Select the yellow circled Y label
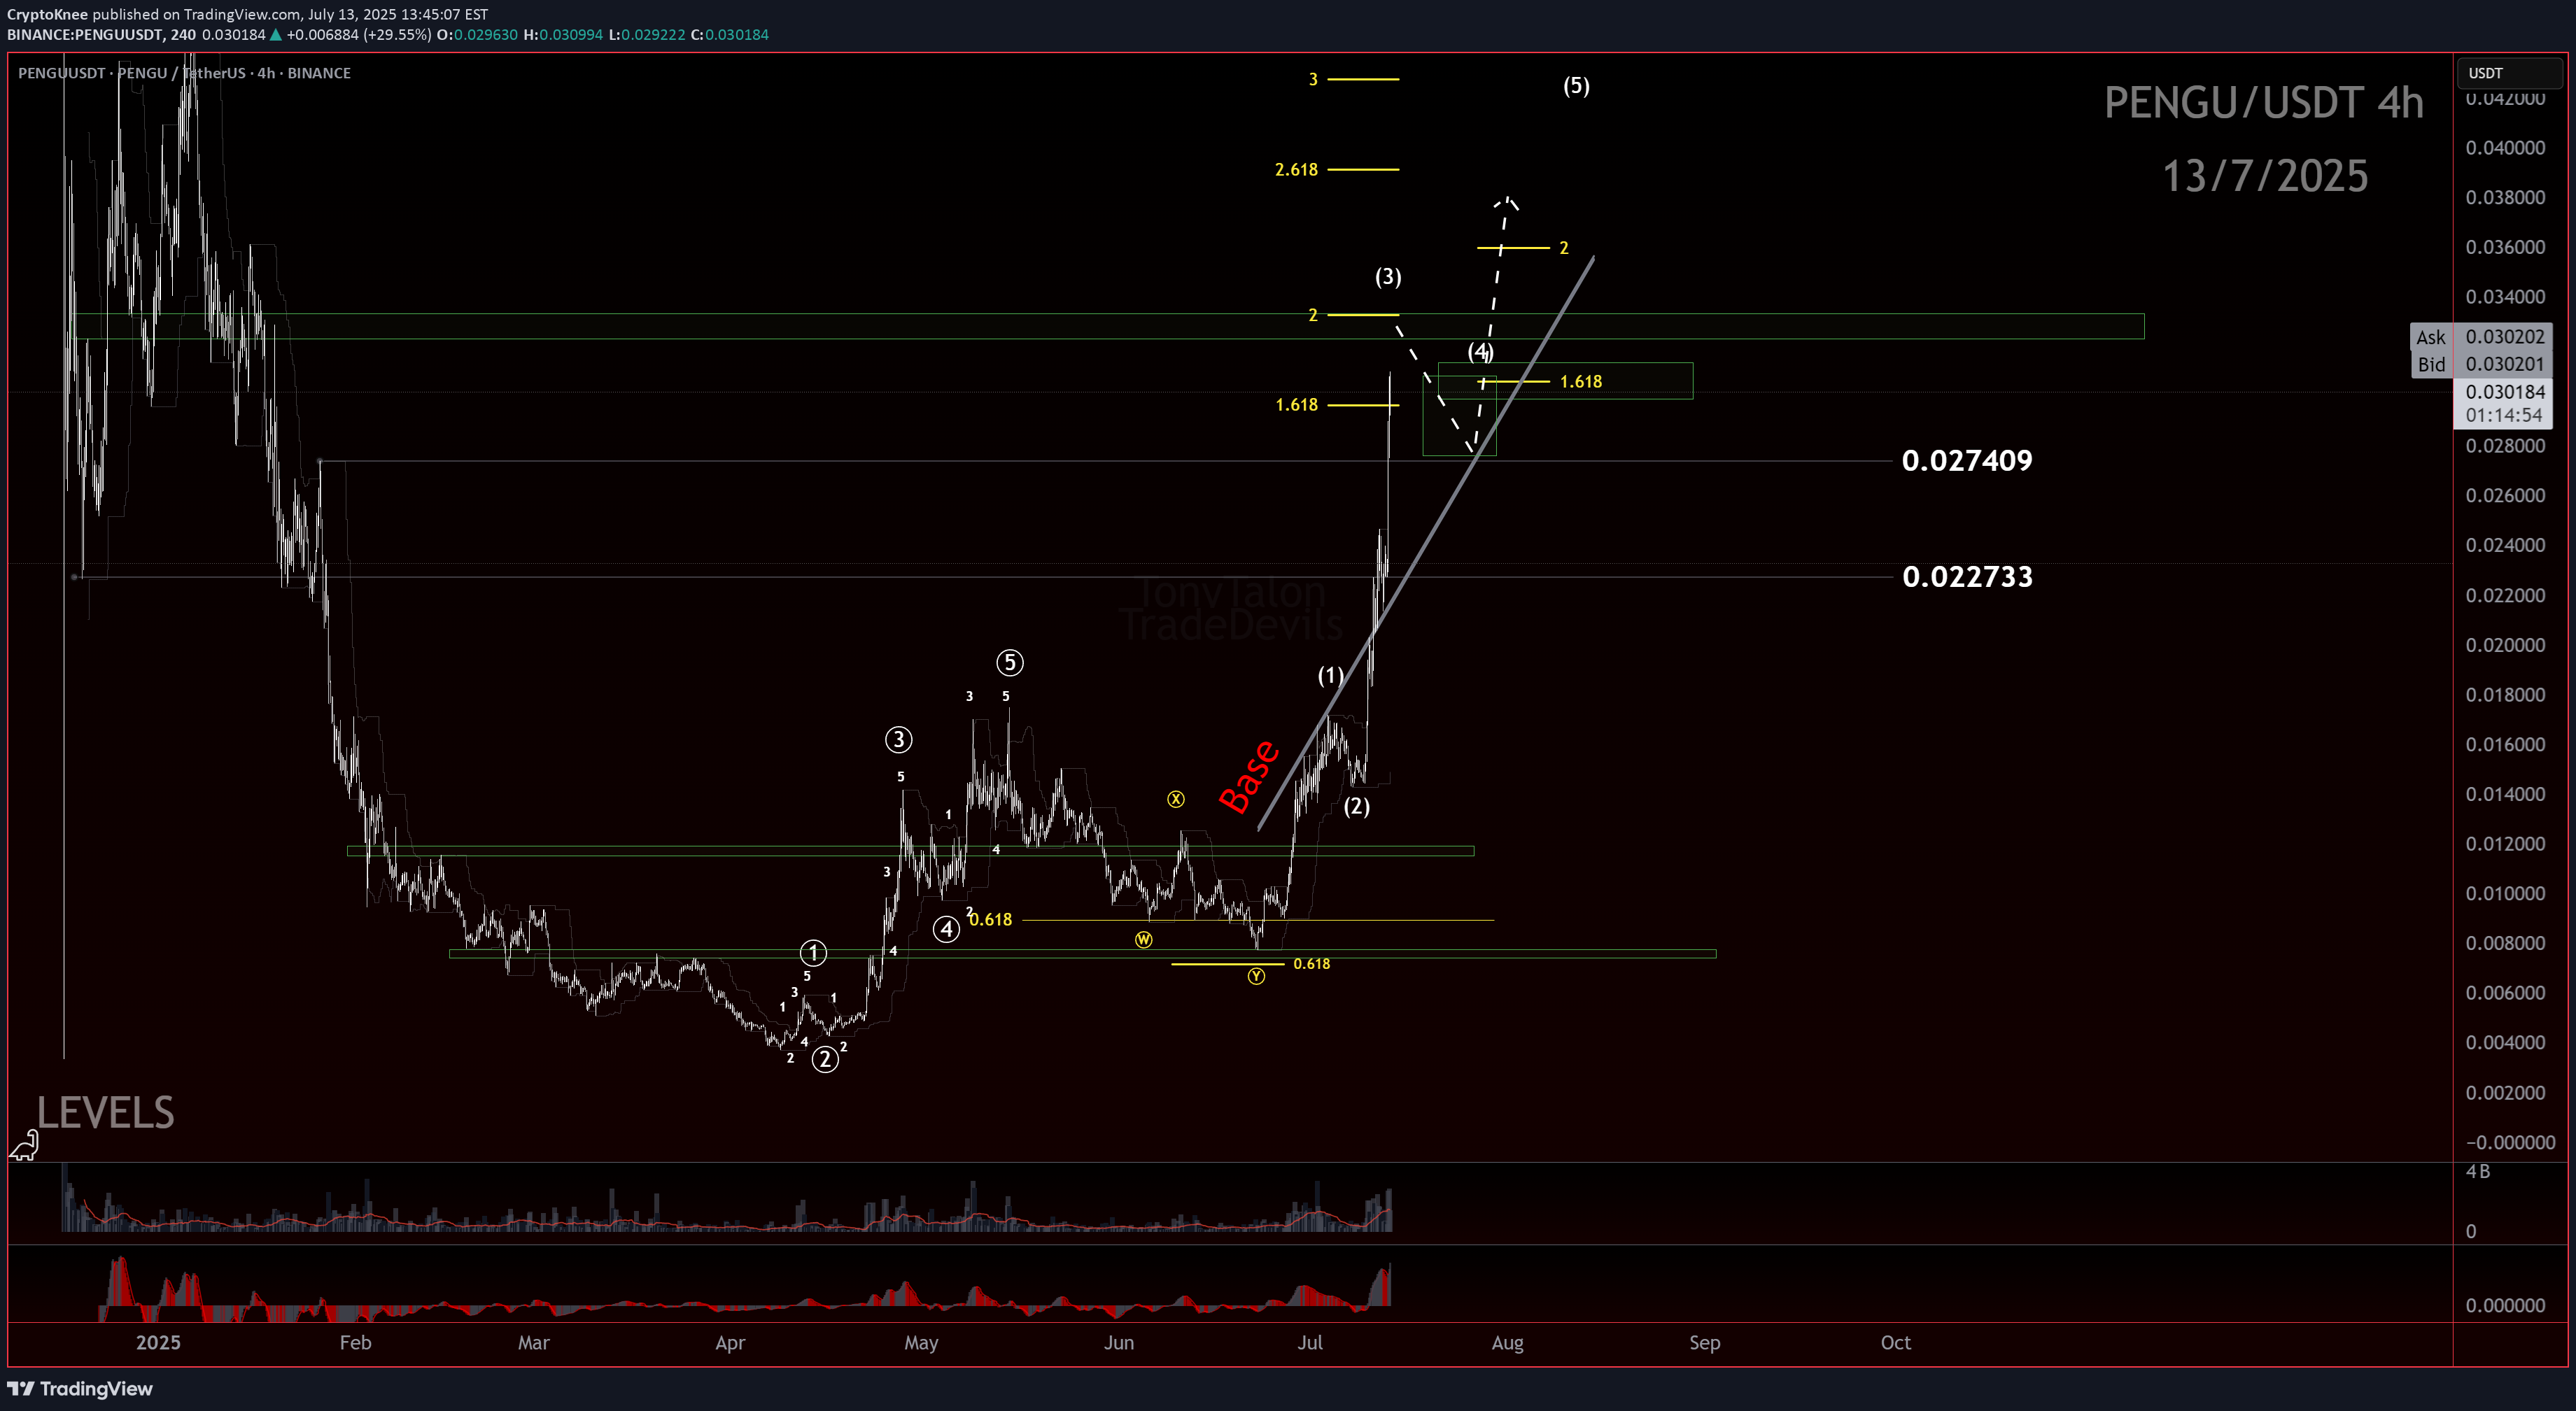Viewport: 2576px width, 1411px height. (x=1257, y=977)
